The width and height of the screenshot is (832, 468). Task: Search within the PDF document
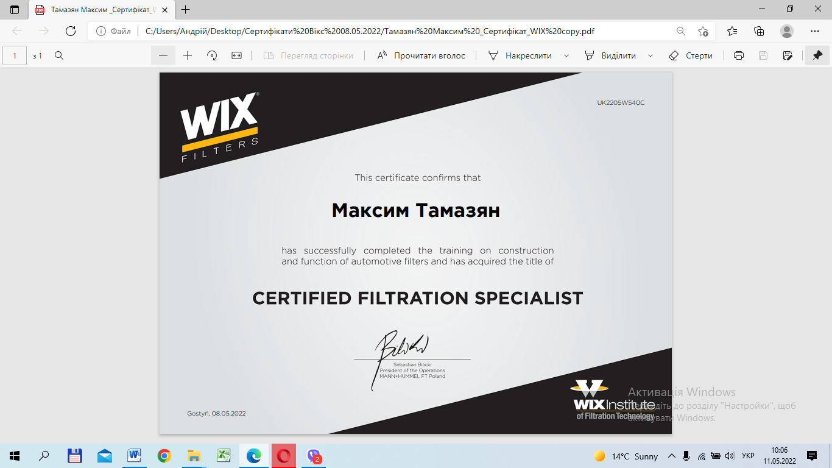coord(59,55)
